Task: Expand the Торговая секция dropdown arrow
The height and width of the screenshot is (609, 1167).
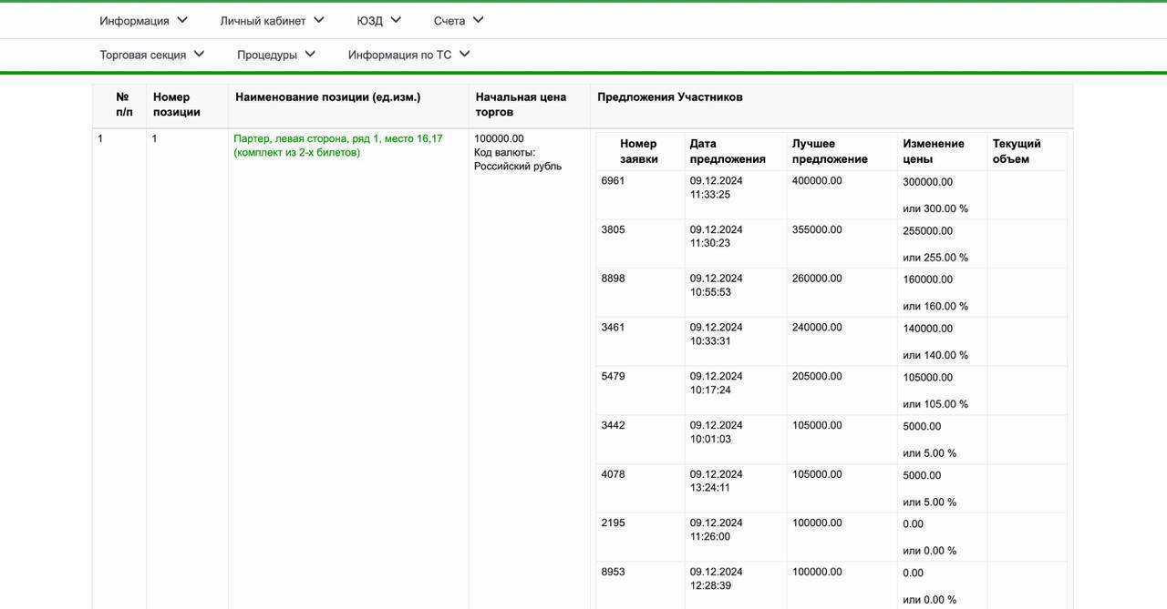Action: click(199, 54)
